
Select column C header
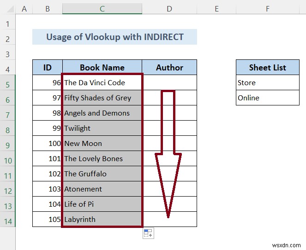(102, 9)
